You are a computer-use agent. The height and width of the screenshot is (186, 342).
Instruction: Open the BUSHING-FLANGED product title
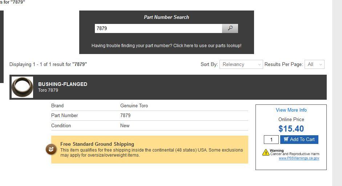(63, 84)
